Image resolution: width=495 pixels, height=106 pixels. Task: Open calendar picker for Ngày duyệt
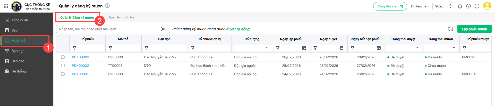coord(342,48)
